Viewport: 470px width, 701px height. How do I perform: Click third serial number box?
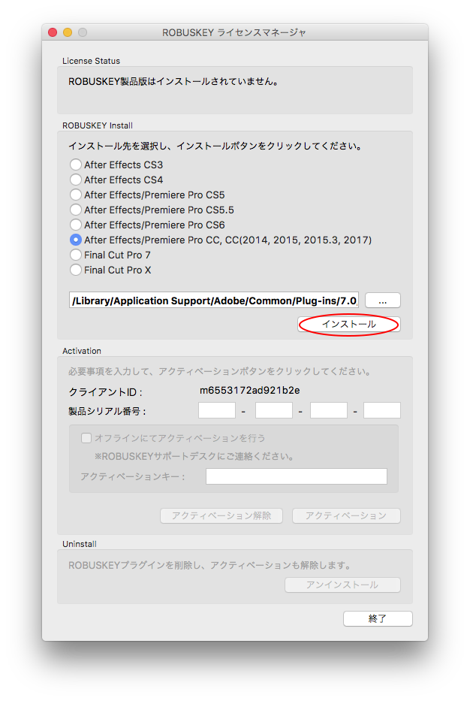point(329,410)
